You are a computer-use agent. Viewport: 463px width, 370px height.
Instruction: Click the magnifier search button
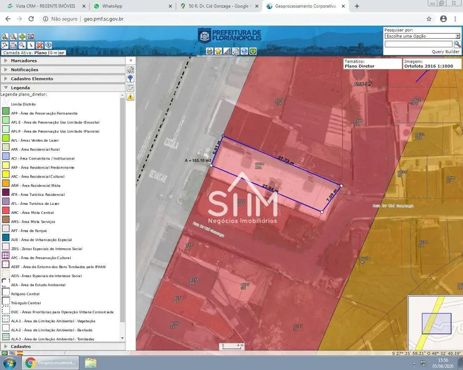(x=457, y=44)
